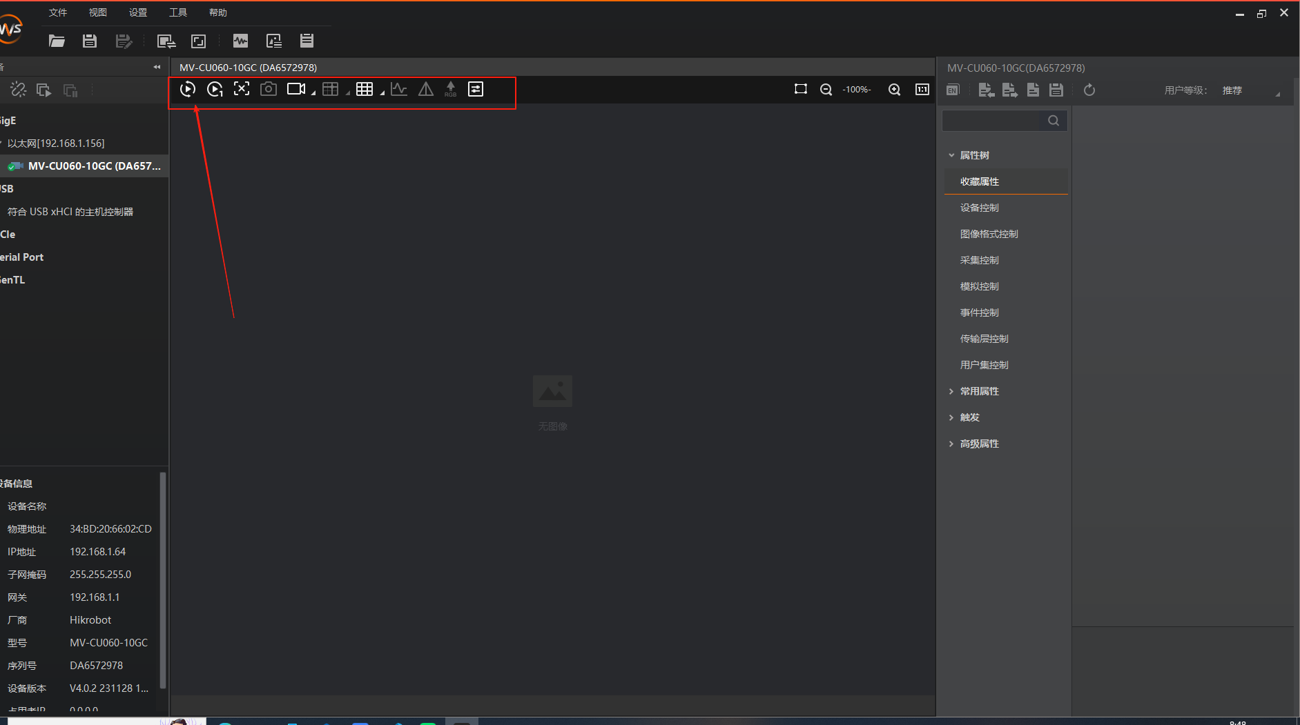Set image zoom to 1:1 scale
This screenshot has width=1300, height=725.
pos(922,89)
